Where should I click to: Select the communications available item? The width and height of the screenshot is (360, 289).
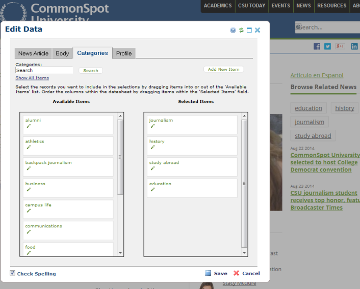[x=68, y=230]
